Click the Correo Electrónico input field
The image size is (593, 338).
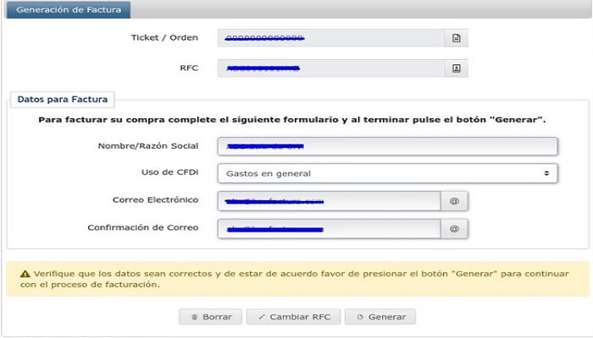coord(329,201)
